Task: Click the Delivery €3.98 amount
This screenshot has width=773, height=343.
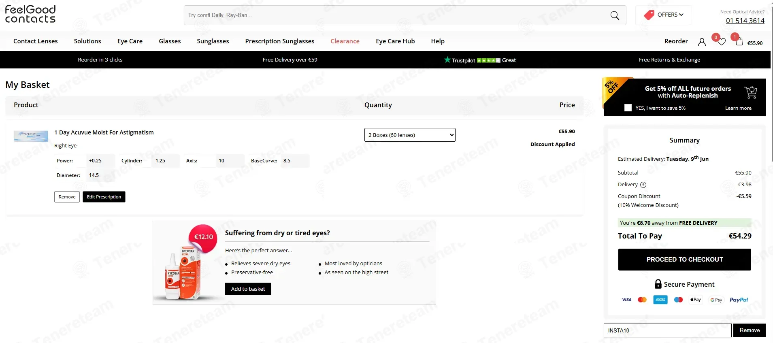Action: click(745, 185)
